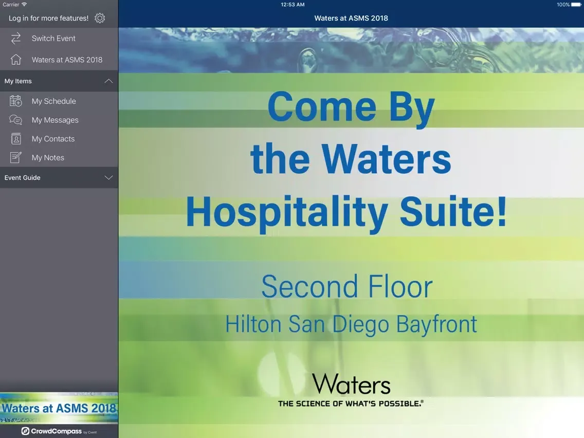Choose the Switch Event menu item
The width and height of the screenshot is (584, 438).
59,39
